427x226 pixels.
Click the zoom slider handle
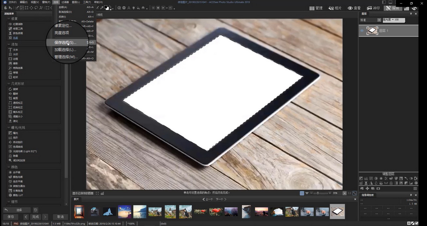pyautogui.click(x=318, y=193)
